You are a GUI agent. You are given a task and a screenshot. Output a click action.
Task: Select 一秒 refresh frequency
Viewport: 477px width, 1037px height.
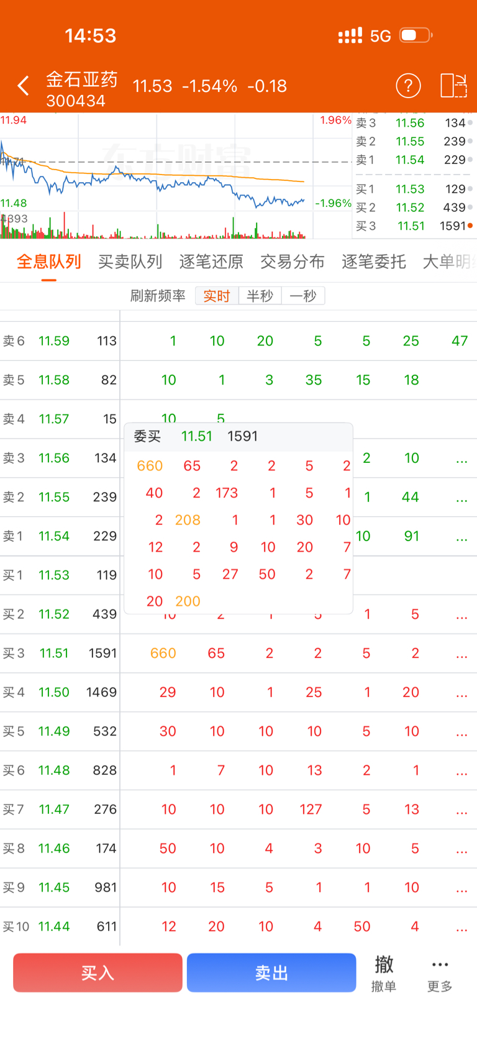click(x=303, y=296)
